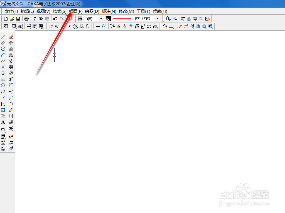Click the Open file folder icon

pos(12,19)
